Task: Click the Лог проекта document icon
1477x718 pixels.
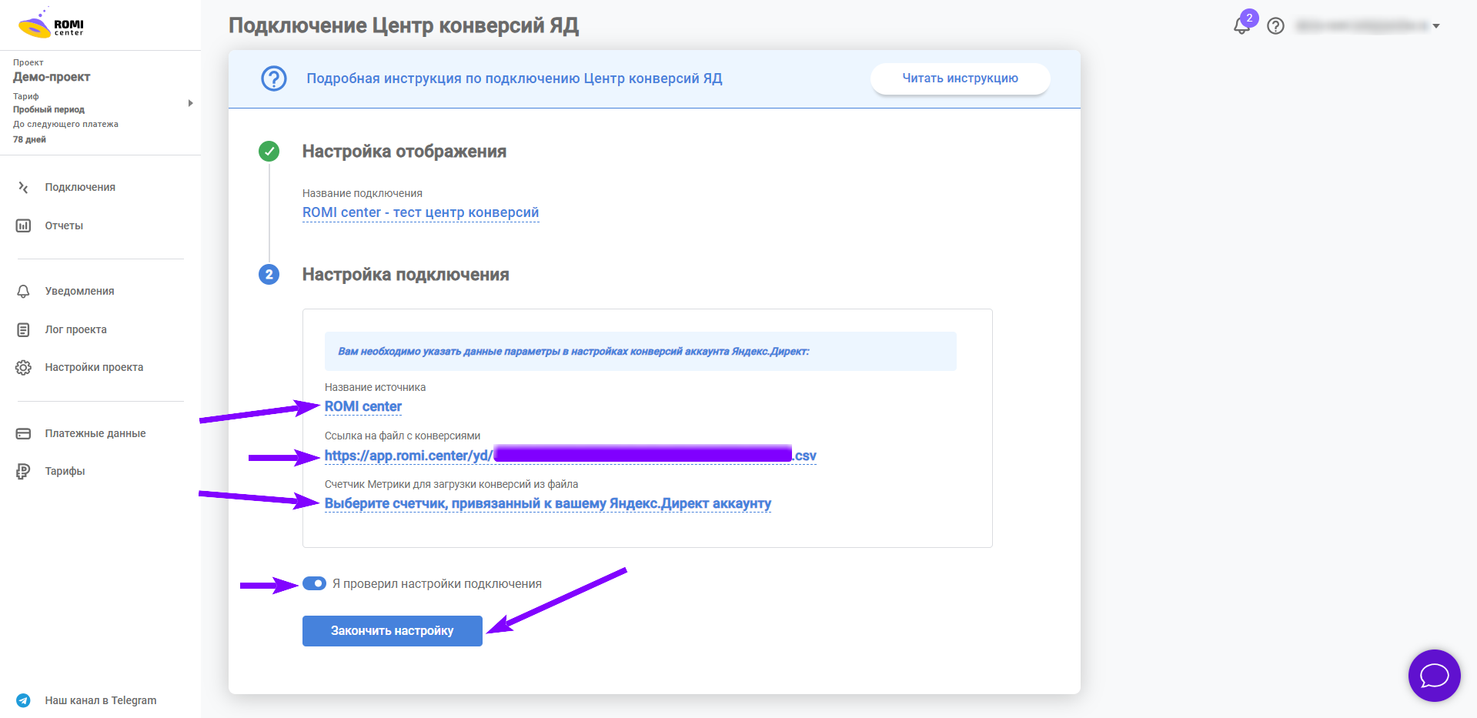Action: point(23,329)
